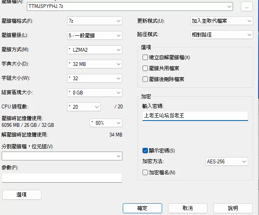This screenshot has height=215, width=259.
Task: Uncheck the 顯示密碼(S) checkbox
Action: pyautogui.click(x=145, y=150)
